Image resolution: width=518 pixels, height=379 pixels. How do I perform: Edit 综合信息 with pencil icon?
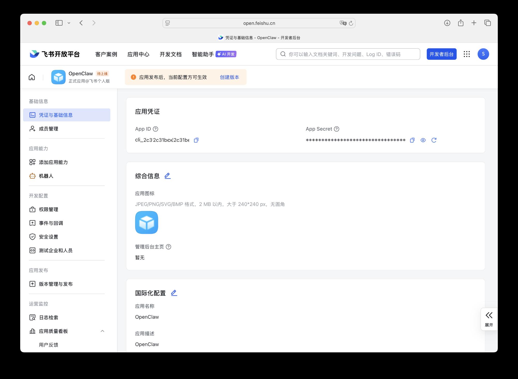click(168, 176)
